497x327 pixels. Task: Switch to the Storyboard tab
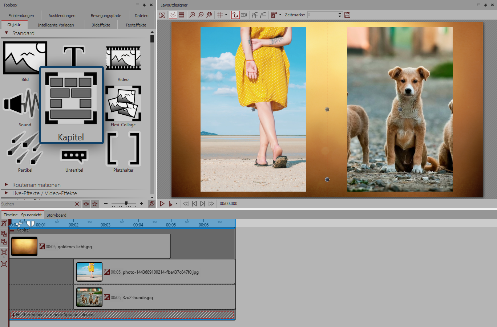56,215
